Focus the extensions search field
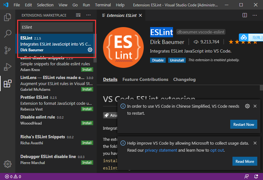This screenshot has height=180, width=263. [x=57, y=27]
